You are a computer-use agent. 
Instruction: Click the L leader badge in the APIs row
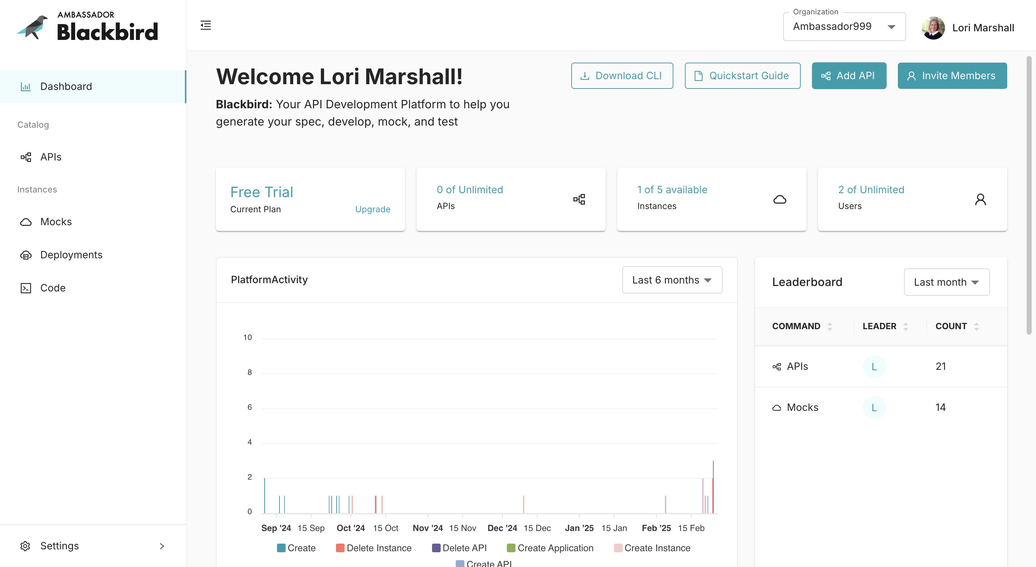click(874, 366)
